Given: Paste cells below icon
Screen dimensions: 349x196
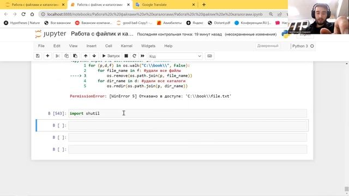Looking at the screenshot, I should pyautogui.click(x=75, y=56).
